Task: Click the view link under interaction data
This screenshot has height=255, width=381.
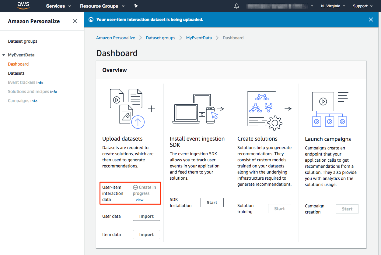Action: (x=139, y=199)
